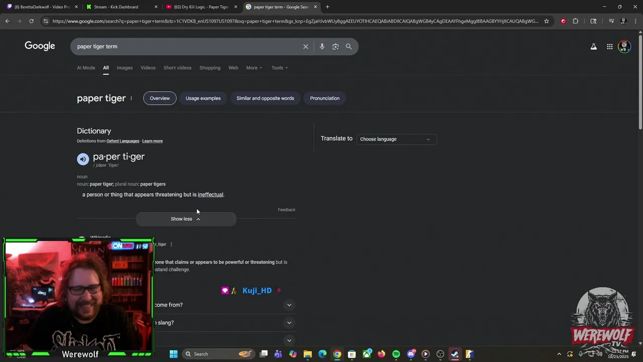Click the taskbar Search box
Screen dimensions: 643x362
218,354
